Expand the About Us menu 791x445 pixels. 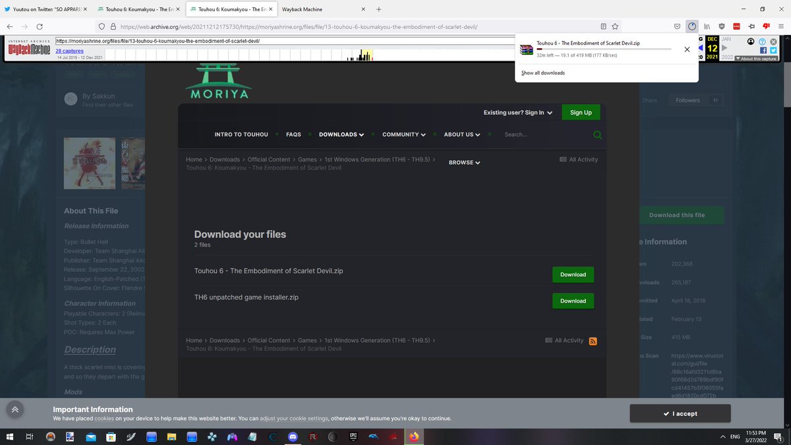click(461, 134)
